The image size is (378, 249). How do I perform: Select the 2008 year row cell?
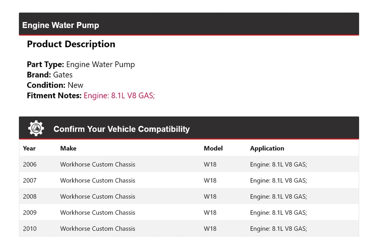30,197
